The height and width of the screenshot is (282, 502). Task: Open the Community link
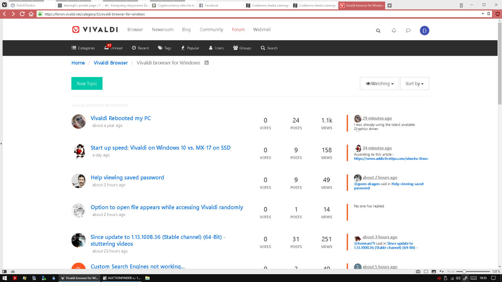click(211, 30)
